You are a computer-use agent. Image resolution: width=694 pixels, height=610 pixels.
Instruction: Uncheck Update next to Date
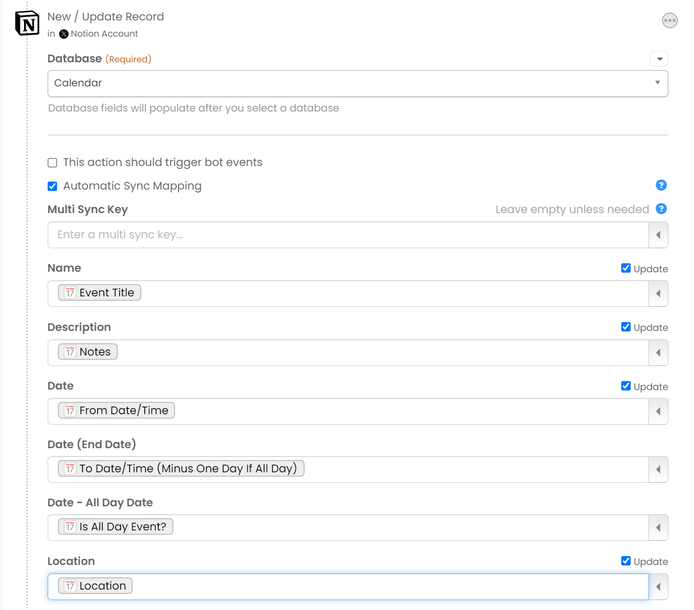click(x=626, y=386)
